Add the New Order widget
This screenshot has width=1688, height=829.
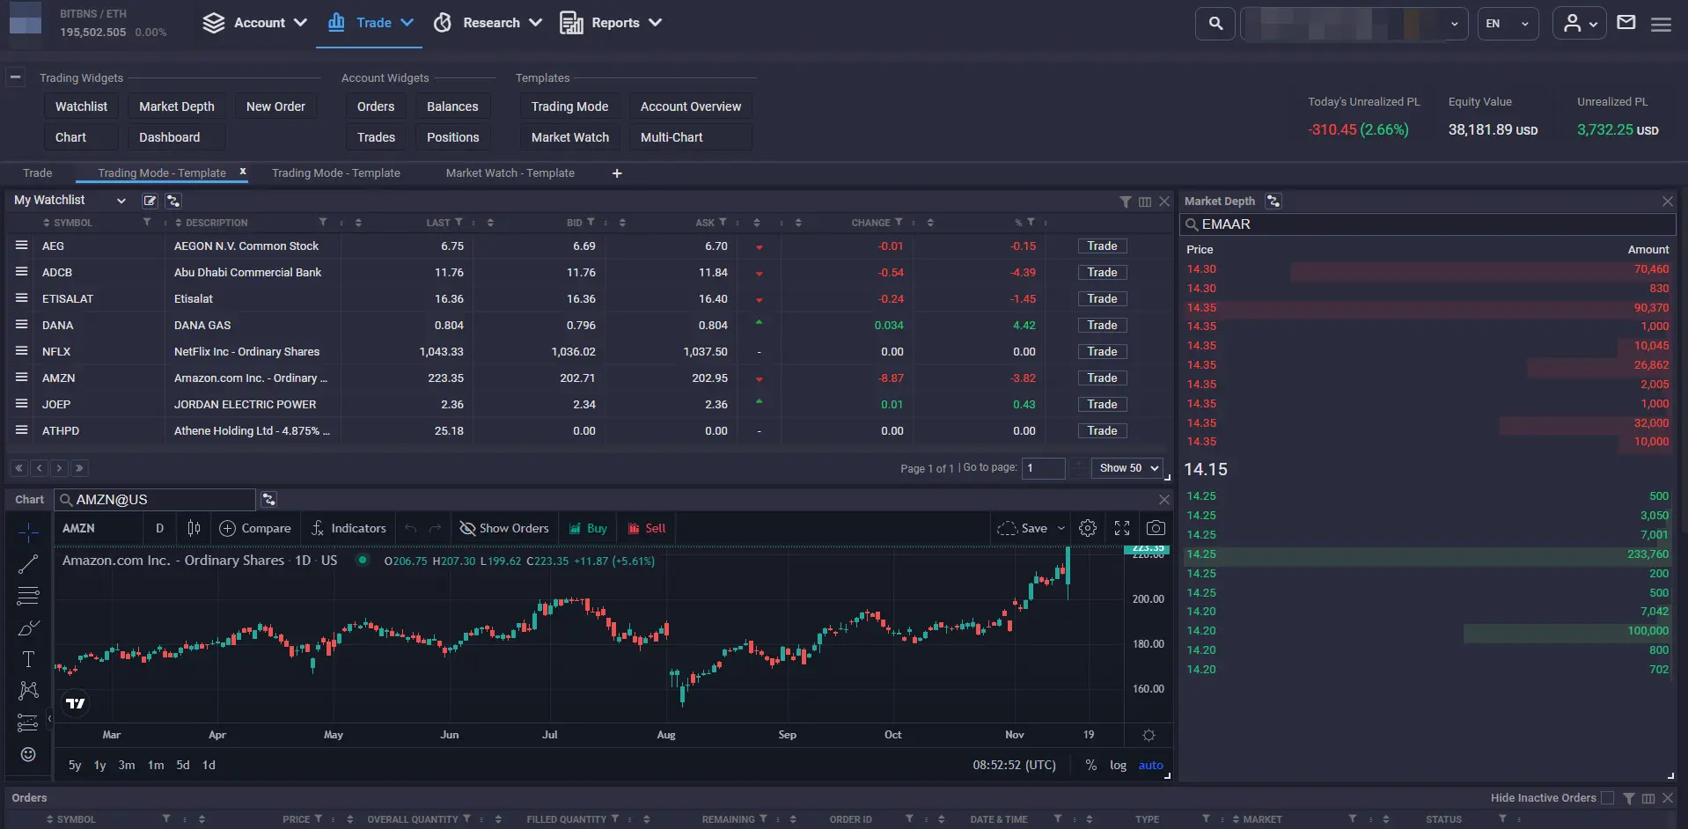tap(275, 106)
